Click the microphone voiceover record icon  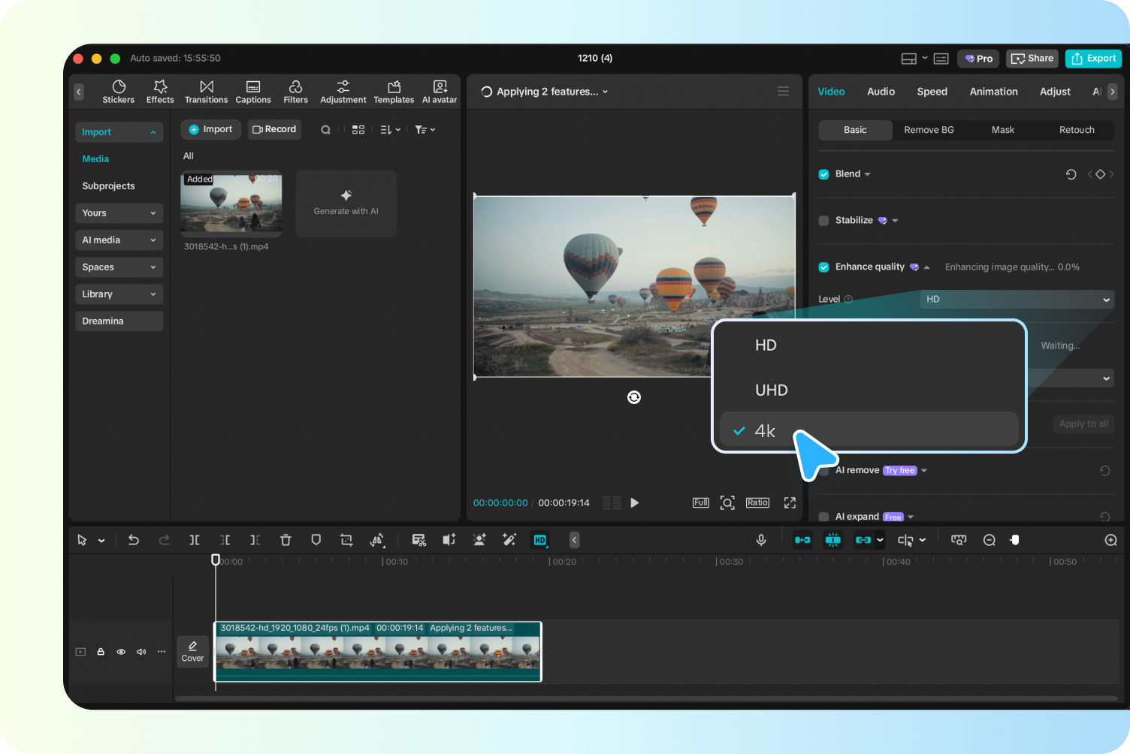761,540
